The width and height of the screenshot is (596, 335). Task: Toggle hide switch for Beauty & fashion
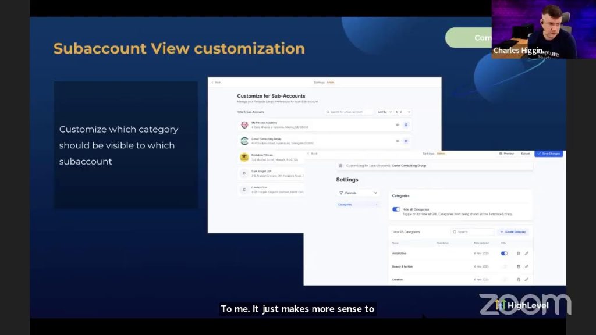click(504, 266)
